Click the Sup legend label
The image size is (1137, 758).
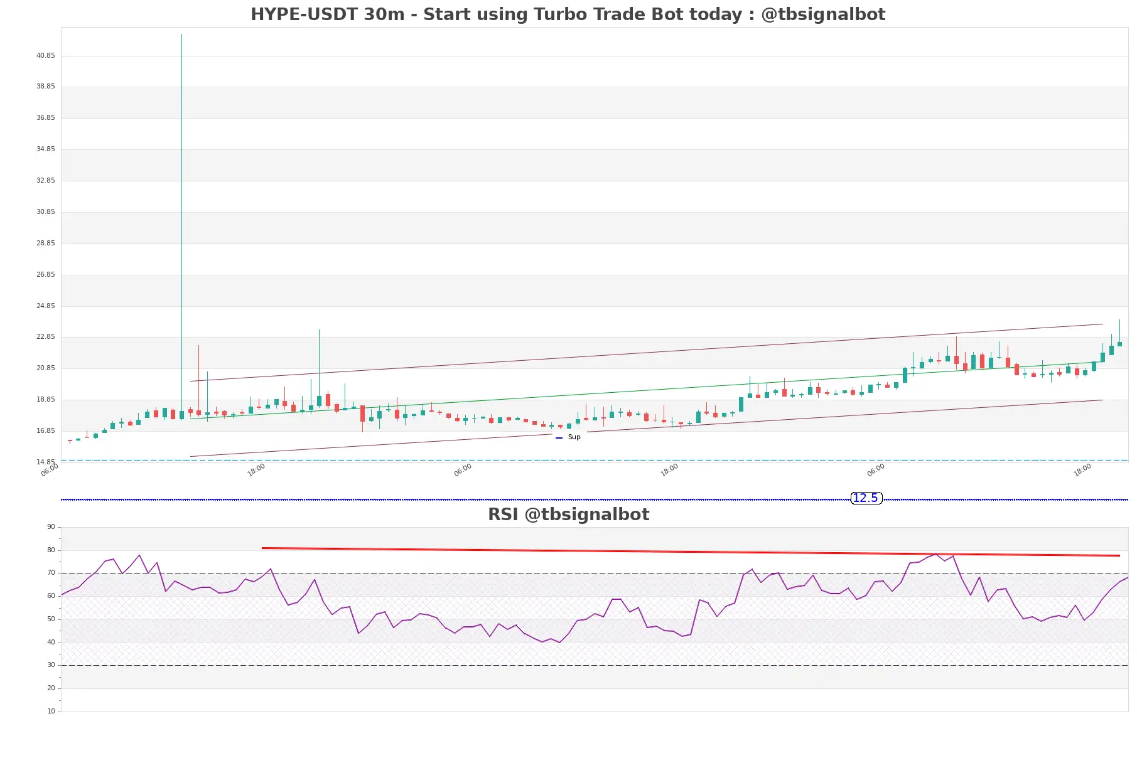point(574,437)
